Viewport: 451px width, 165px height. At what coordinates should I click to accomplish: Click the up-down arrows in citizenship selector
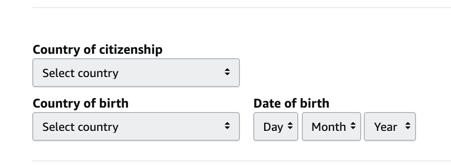pyautogui.click(x=227, y=72)
